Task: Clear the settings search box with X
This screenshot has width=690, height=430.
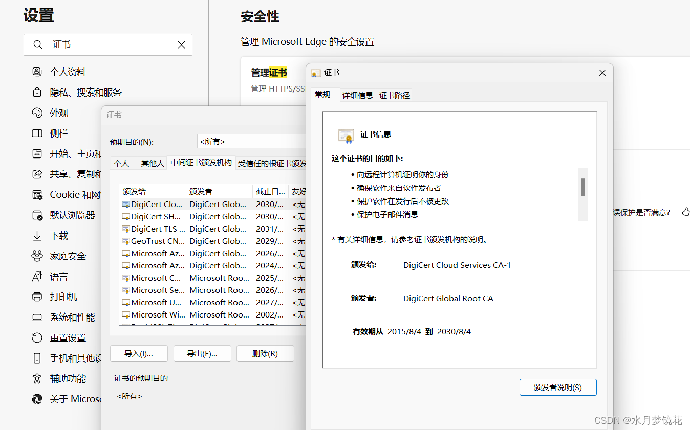Action: click(x=181, y=45)
